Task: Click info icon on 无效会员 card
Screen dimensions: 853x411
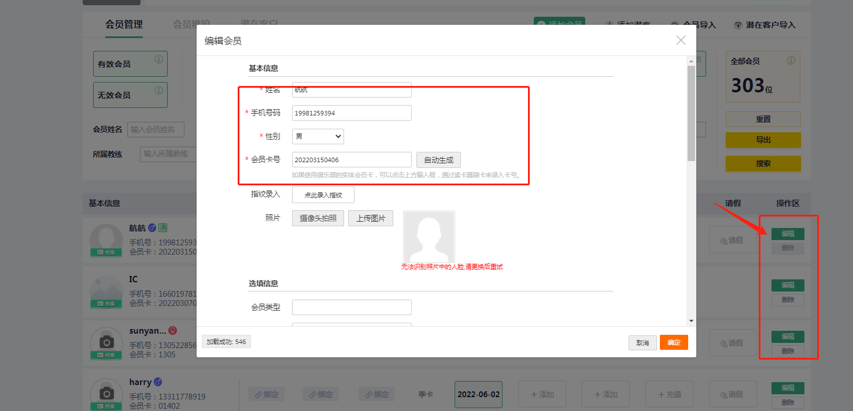Action: pos(158,91)
